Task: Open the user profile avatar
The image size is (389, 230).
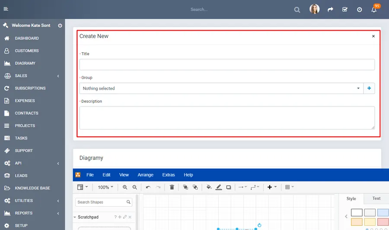Action: pyautogui.click(x=314, y=9)
